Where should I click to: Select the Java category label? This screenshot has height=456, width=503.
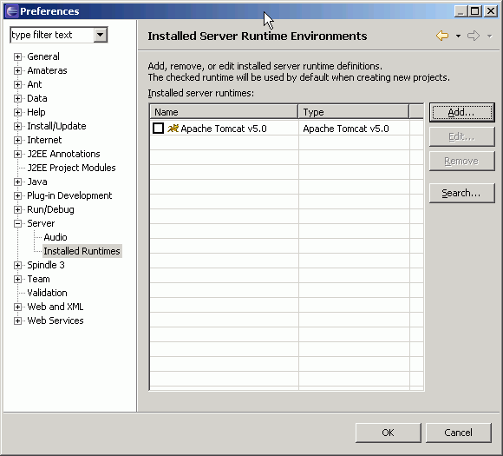pyautogui.click(x=37, y=182)
